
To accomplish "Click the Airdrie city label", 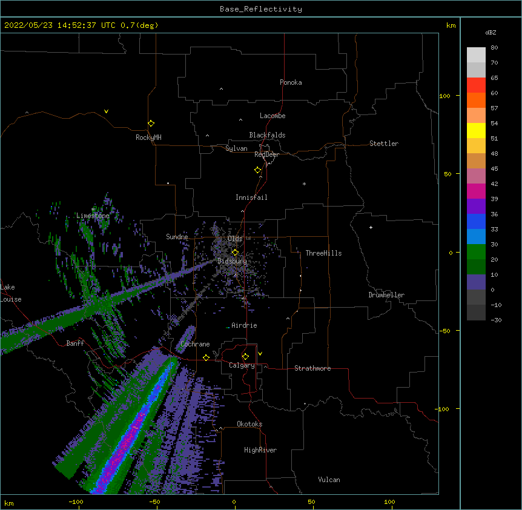I will coord(244,325).
